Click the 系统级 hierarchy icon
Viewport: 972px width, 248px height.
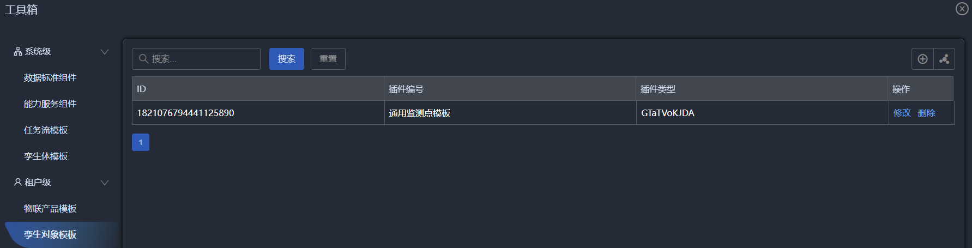tap(18, 51)
